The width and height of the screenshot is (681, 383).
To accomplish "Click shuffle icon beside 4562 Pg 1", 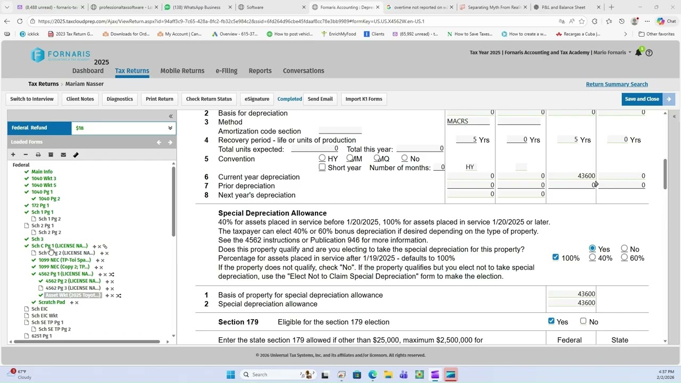I will click(x=111, y=274).
